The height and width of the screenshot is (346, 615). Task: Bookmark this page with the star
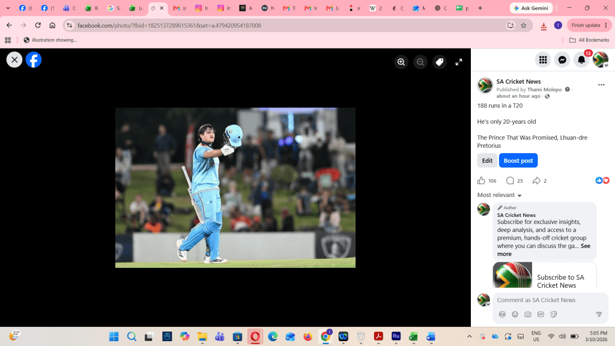tap(523, 25)
